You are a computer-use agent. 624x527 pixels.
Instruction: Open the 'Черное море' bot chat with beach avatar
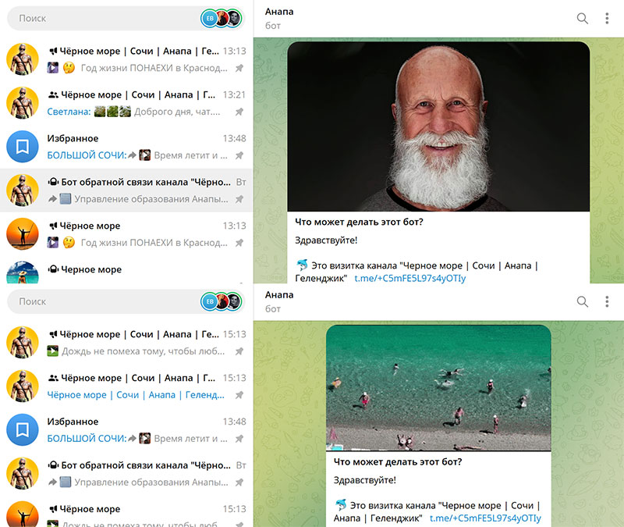[126, 270]
